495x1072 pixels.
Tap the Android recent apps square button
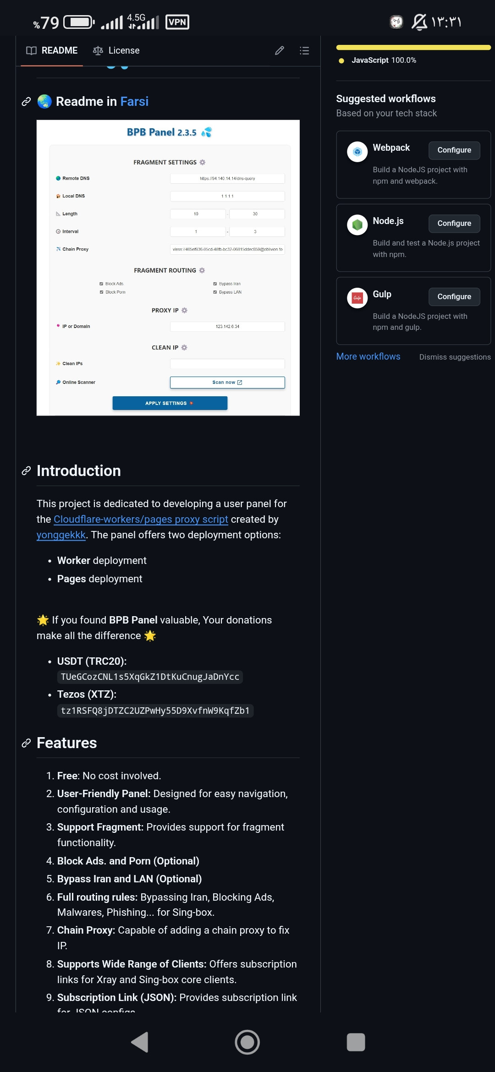pos(356,1042)
